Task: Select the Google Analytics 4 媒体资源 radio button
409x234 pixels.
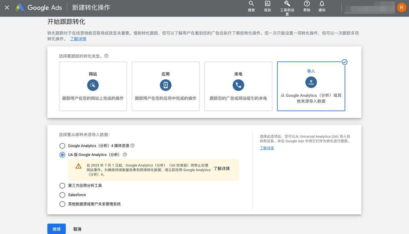Action: 62,146
